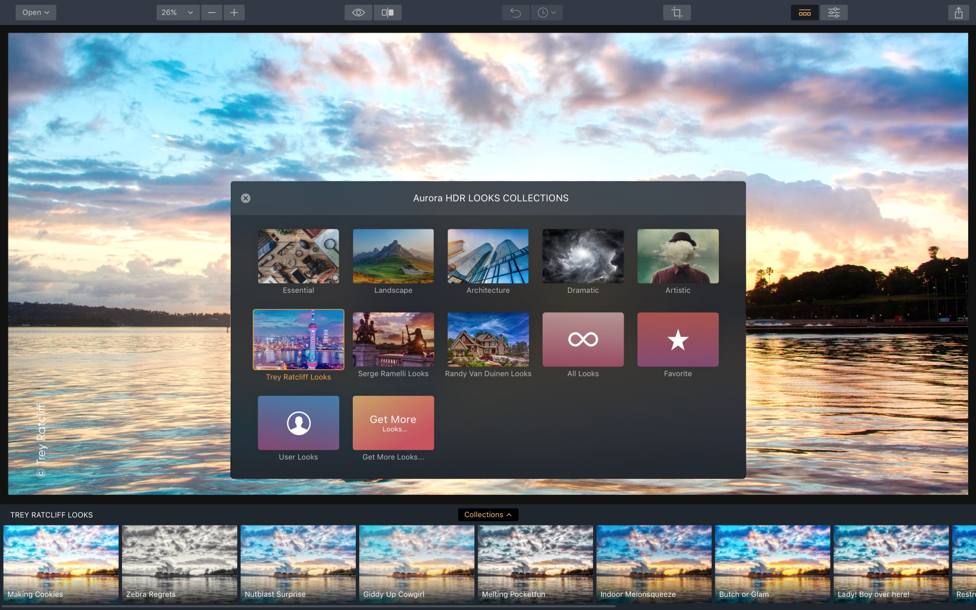Toggle the eye quick preview button

pos(358,13)
